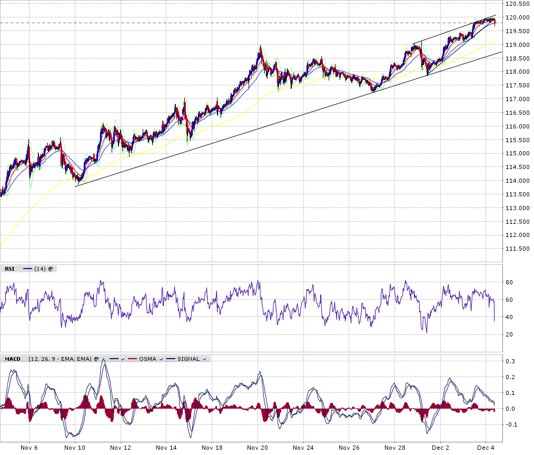
Task: Open the MACD indicator settings globe icon
Action: pos(96,359)
